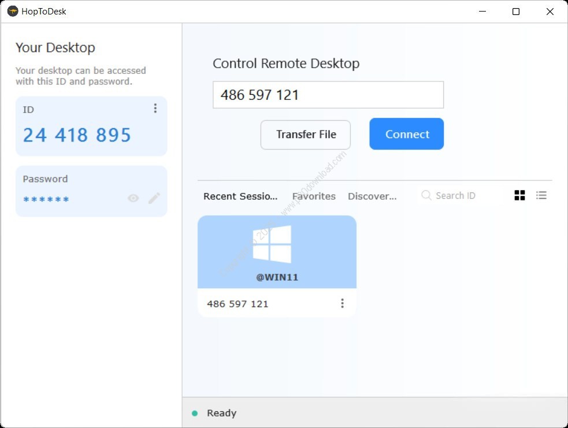The height and width of the screenshot is (428, 568).
Task: Click your desktop ID 24 418 895
Action: (77, 135)
